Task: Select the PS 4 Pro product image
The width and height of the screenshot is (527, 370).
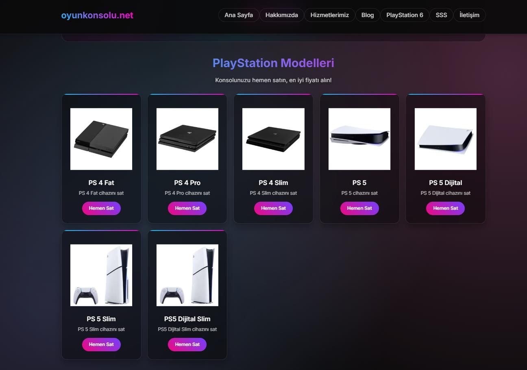Action: [187, 139]
